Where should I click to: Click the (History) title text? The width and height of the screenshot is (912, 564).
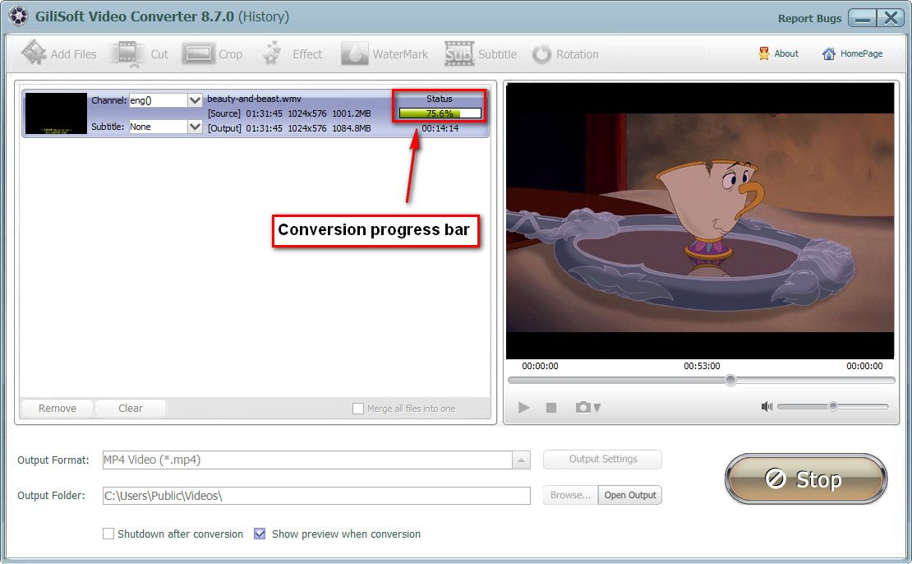click(x=264, y=16)
